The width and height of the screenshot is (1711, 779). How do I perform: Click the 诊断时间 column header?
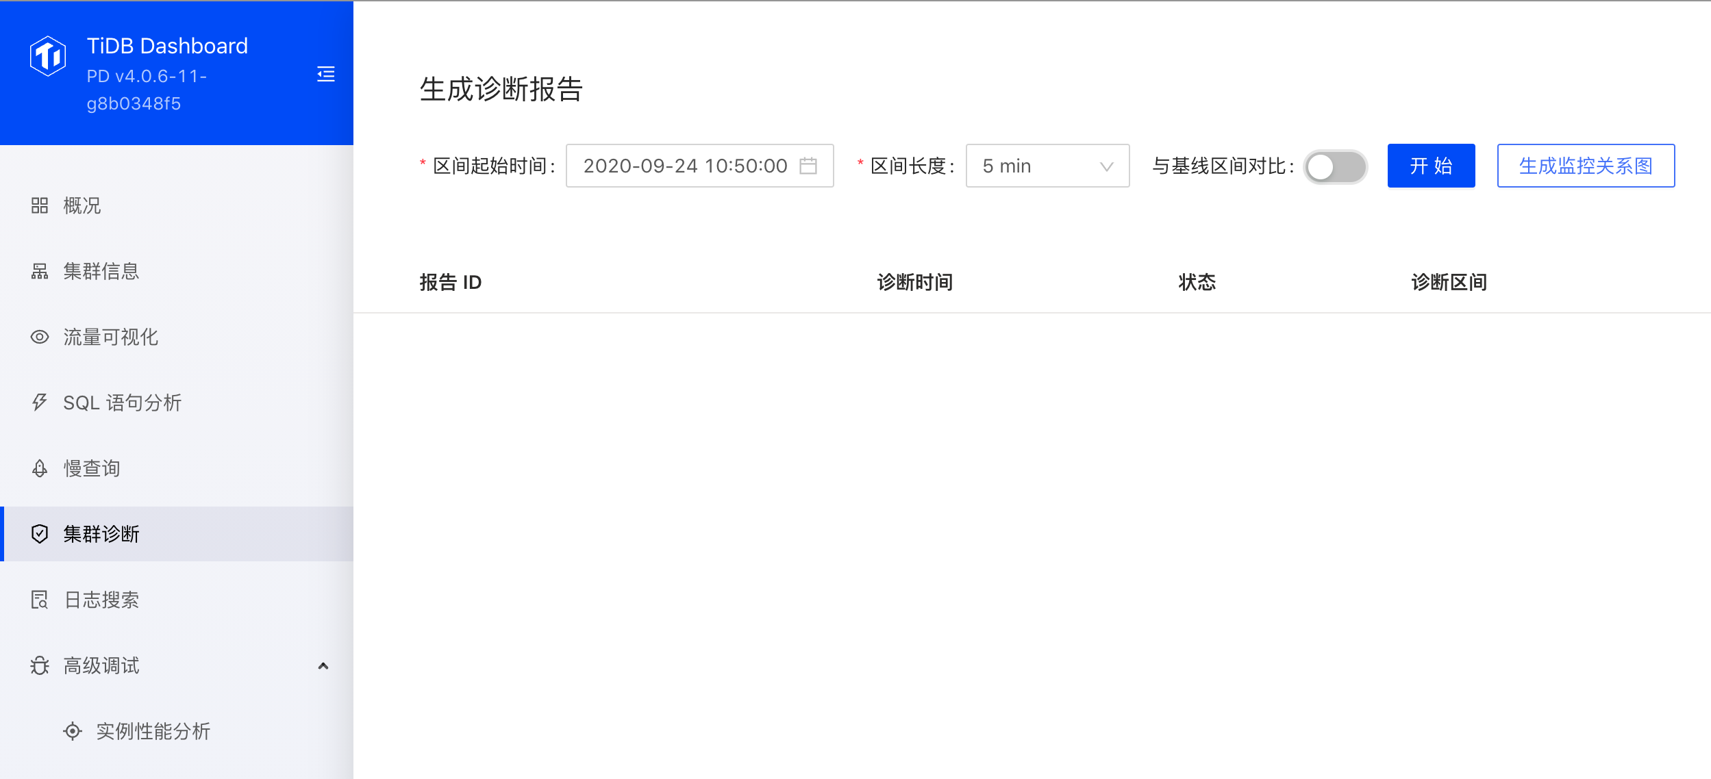tap(914, 282)
